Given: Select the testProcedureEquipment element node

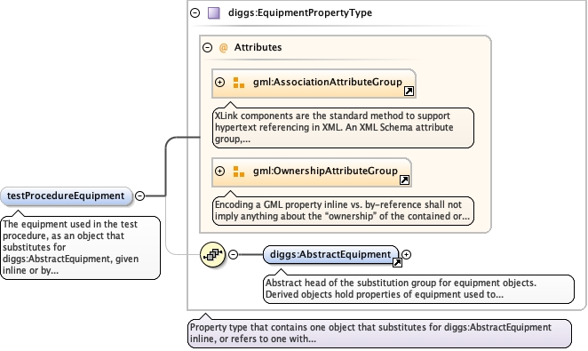Looking at the screenshot, I should tap(67, 196).
